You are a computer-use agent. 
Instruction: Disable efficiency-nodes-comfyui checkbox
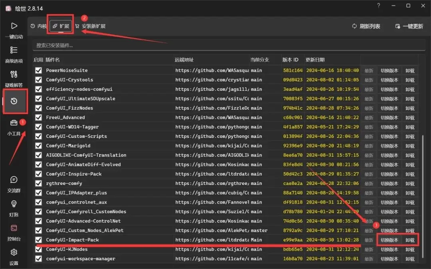pyautogui.click(x=38, y=89)
